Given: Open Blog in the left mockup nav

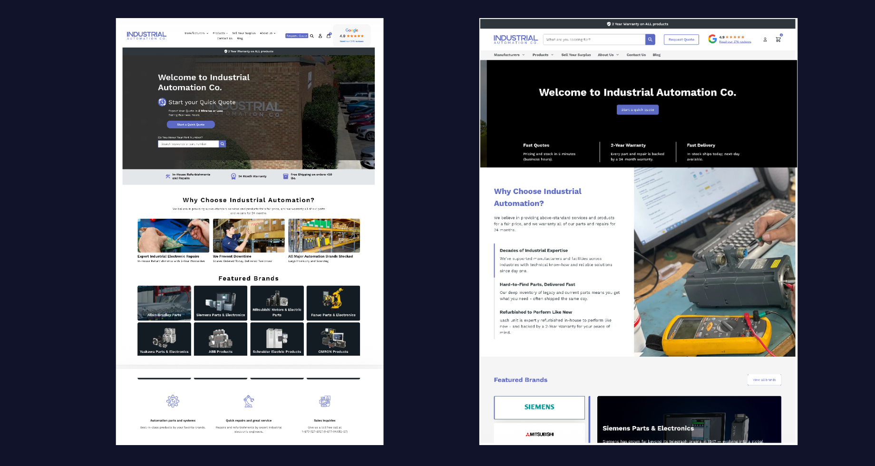Looking at the screenshot, I should 240,39.
